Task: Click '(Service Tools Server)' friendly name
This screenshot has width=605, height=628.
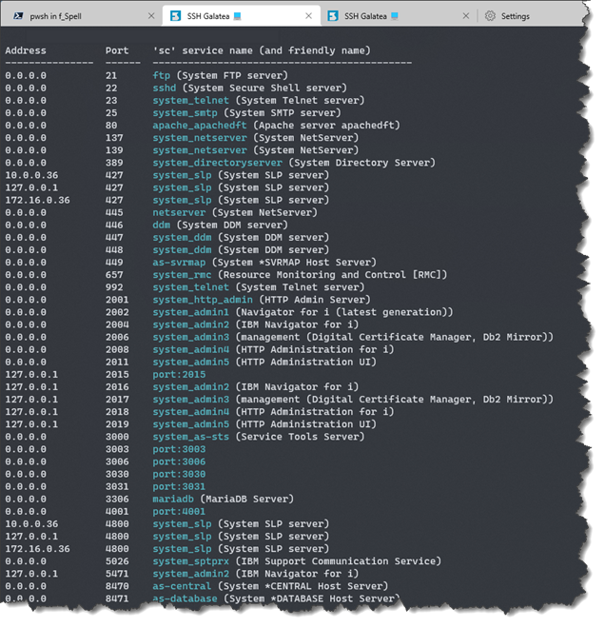Action: pyautogui.click(x=300, y=437)
